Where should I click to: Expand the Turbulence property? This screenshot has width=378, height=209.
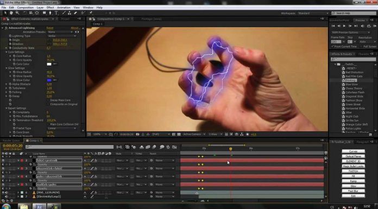[x=7, y=88]
